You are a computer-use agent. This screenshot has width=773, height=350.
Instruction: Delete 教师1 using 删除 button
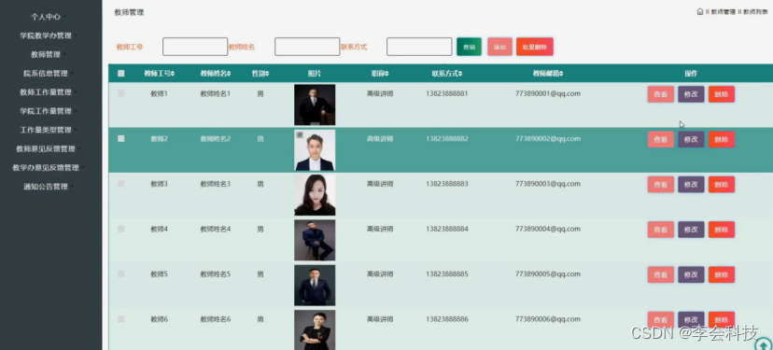point(722,94)
